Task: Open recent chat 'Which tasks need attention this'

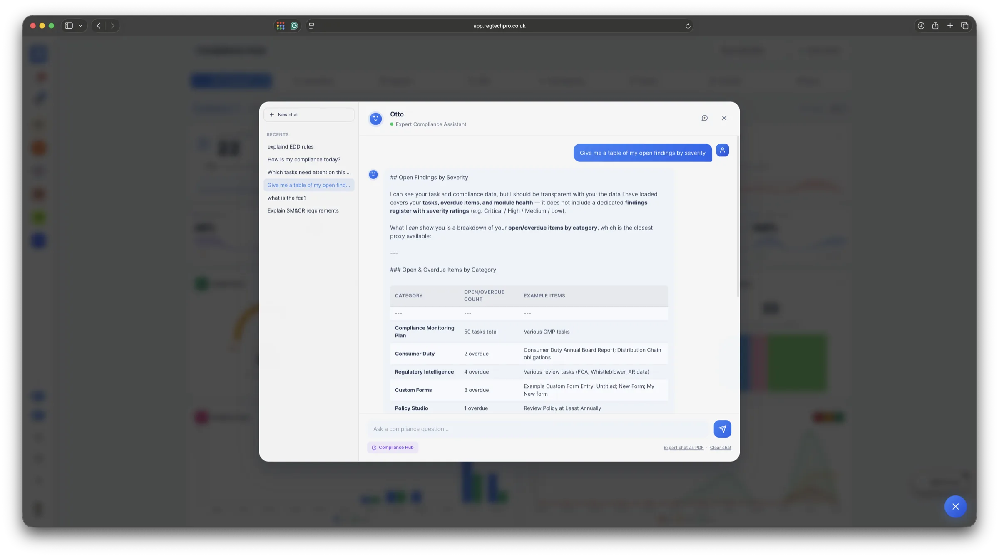Action: [309, 172]
